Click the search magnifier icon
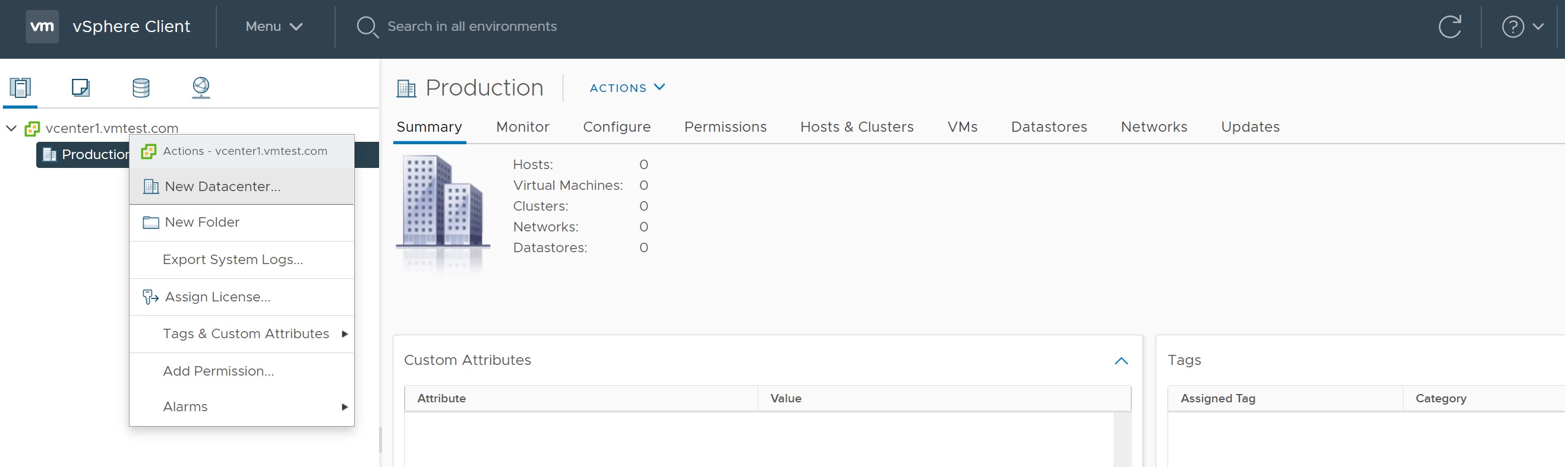The height and width of the screenshot is (467, 1565). (367, 27)
